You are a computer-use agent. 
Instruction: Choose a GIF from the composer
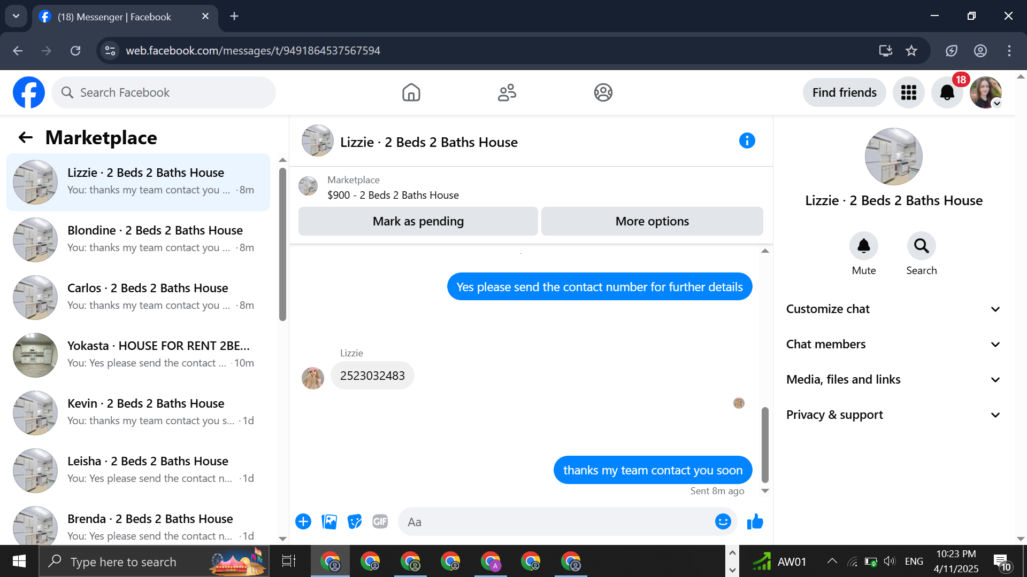tap(380, 521)
